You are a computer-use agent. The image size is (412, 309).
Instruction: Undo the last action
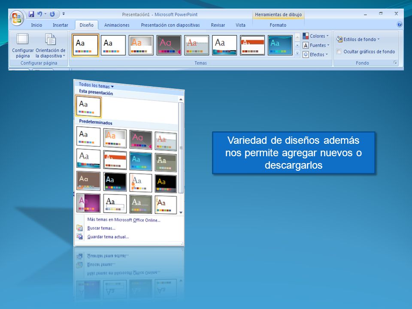click(40, 14)
